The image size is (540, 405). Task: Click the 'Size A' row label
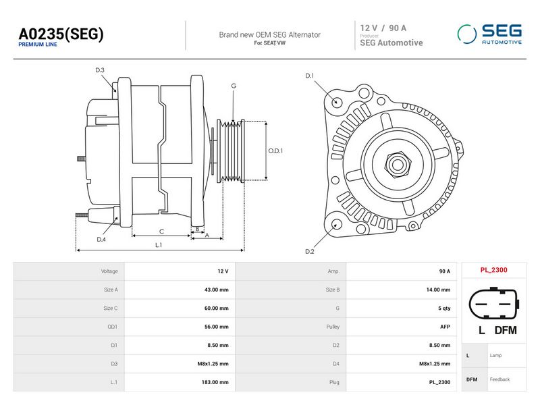coord(111,290)
